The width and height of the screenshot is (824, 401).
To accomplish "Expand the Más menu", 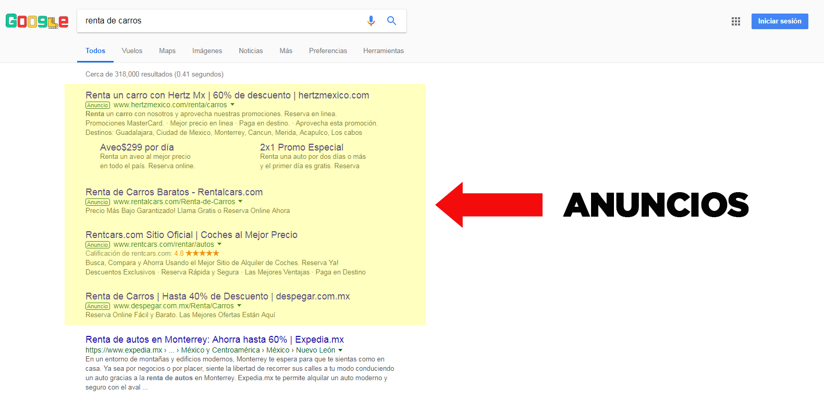I will [x=286, y=51].
